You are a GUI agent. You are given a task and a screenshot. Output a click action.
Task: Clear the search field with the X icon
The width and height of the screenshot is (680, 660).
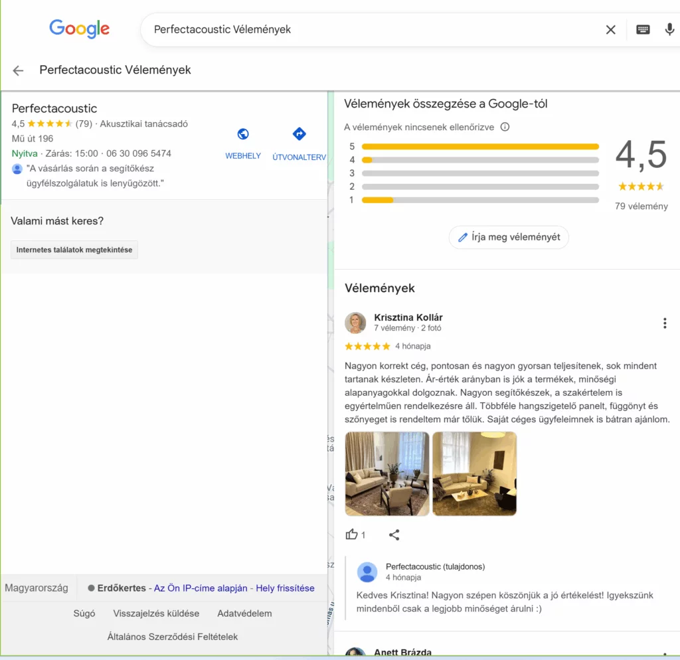pyautogui.click(x=610, y=29)
